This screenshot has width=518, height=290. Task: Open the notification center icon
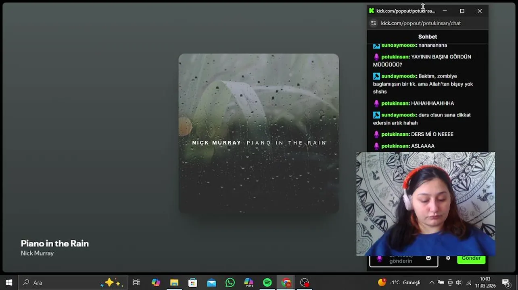pos(506,282)
